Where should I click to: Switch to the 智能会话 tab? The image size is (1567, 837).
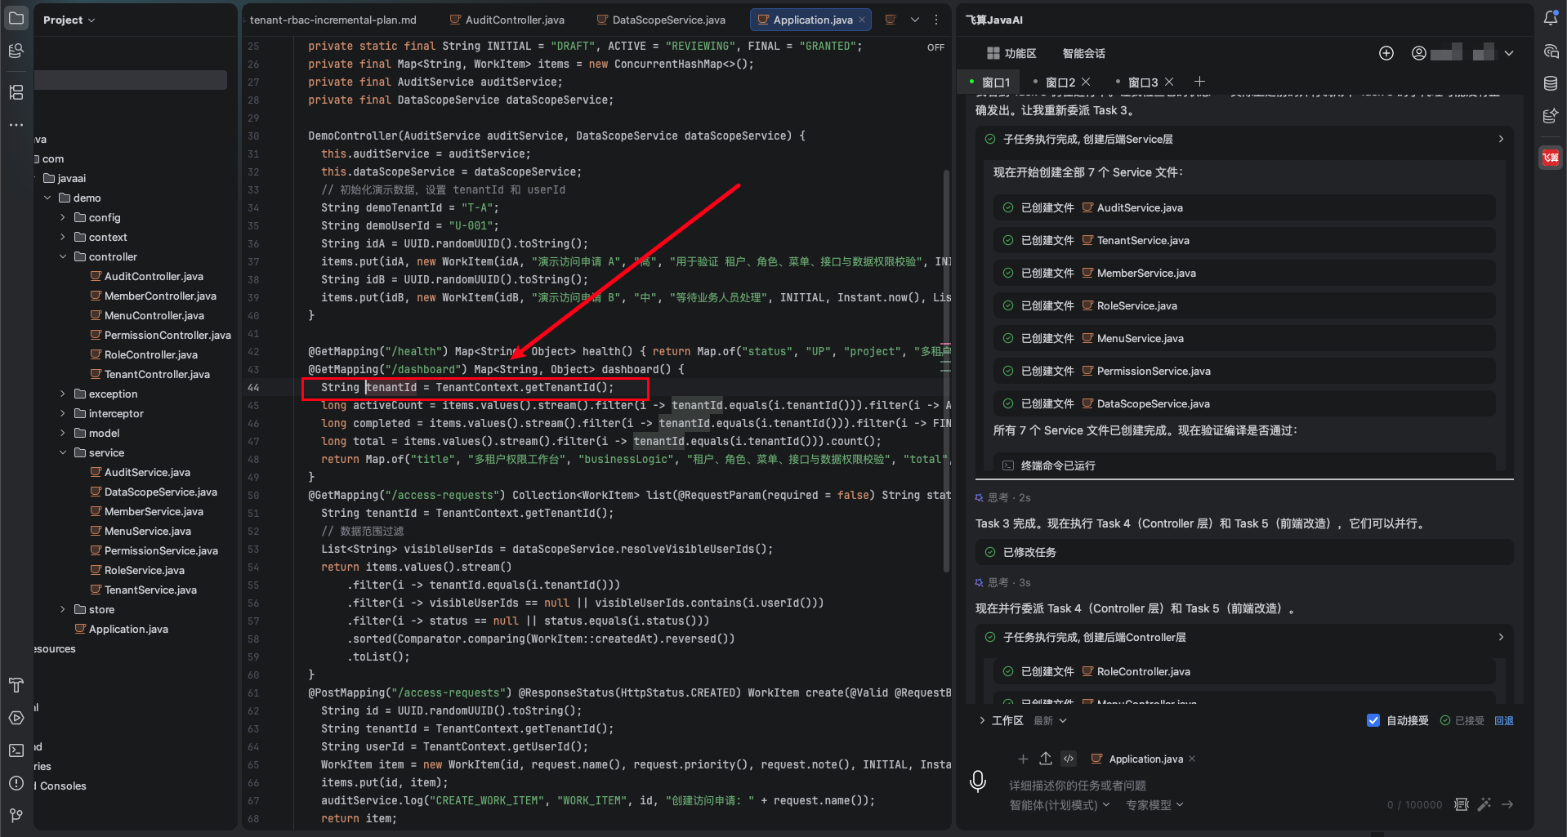(1083, 53)
